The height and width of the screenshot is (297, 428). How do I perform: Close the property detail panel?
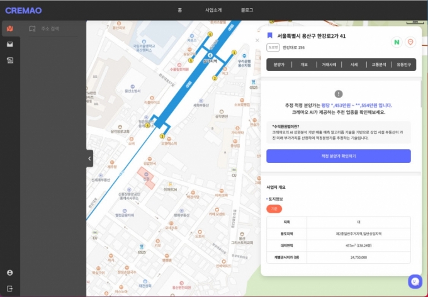pos(257,40)
